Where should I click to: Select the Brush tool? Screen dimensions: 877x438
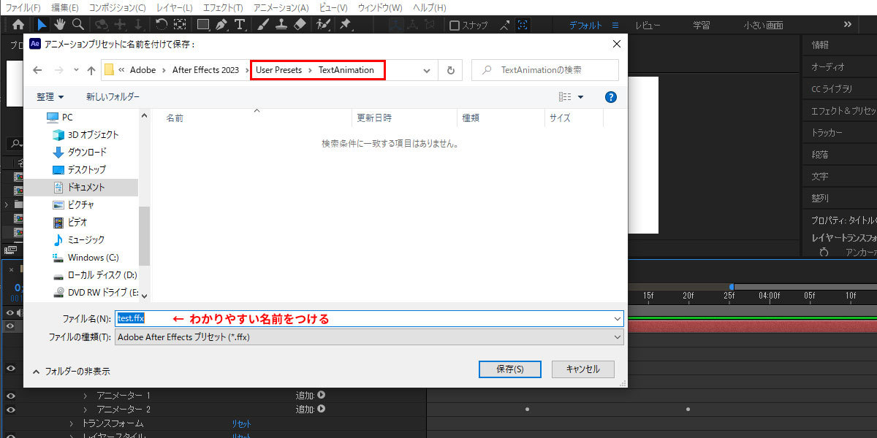click(x=263, y=25)
